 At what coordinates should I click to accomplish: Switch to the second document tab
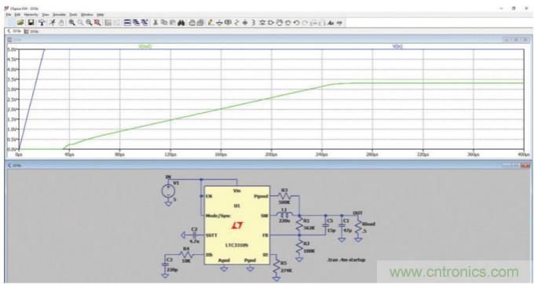pos(31,31)
